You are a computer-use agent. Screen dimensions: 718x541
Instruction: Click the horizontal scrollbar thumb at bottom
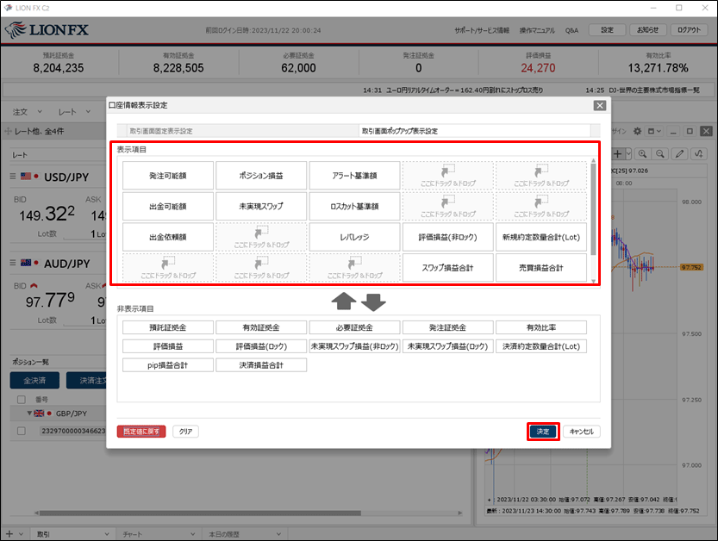coord(201,513)
